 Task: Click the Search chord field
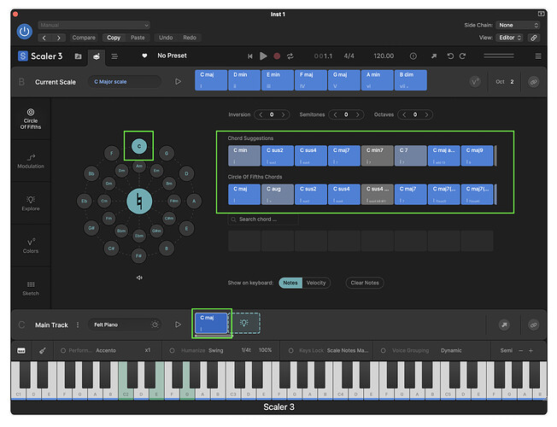click(x=263, y=219)
